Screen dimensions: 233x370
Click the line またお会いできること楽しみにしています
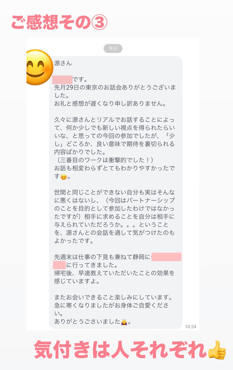[113, 298]
